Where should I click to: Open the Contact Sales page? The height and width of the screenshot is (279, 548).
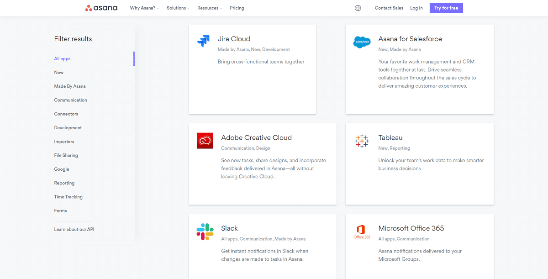tap(389, 8)
